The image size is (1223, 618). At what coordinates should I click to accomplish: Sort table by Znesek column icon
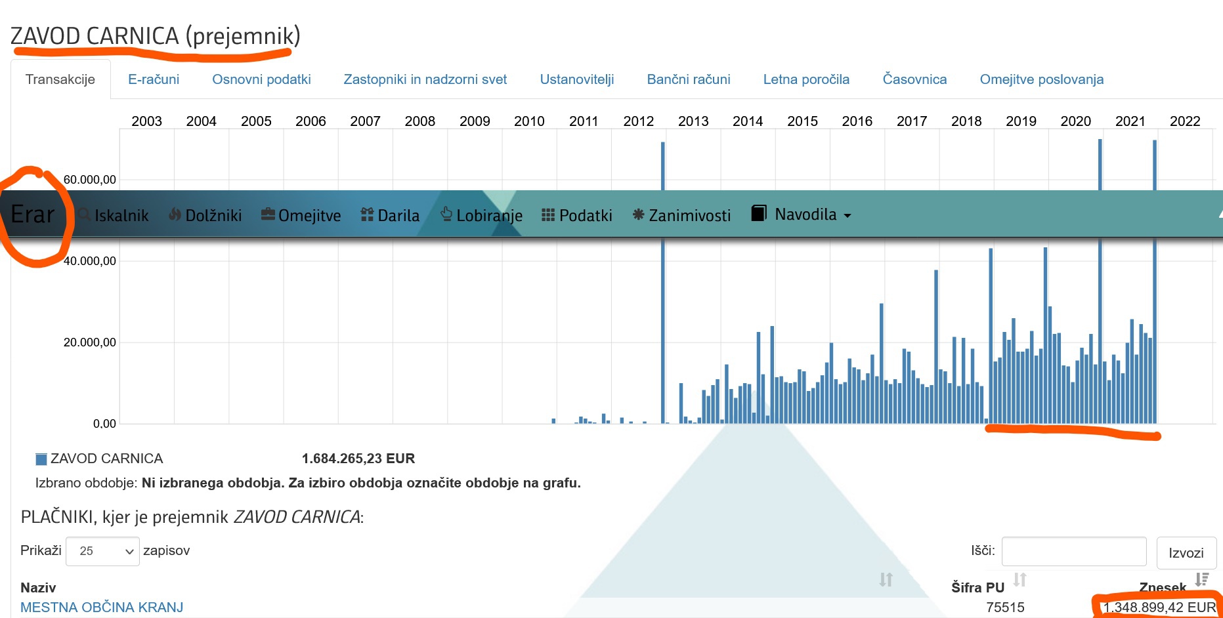[1201, 579]
